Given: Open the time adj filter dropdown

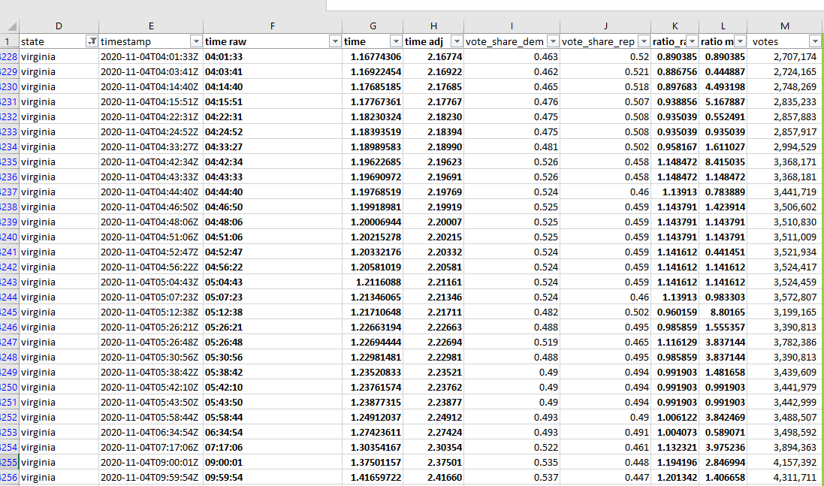Looking at the screenshot, I should click(x=457, y=41).
